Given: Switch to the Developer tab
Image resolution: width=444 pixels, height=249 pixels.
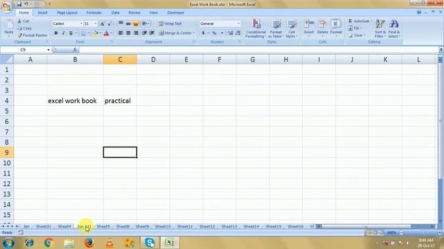Looking at the screenshot, I should 176,12.
